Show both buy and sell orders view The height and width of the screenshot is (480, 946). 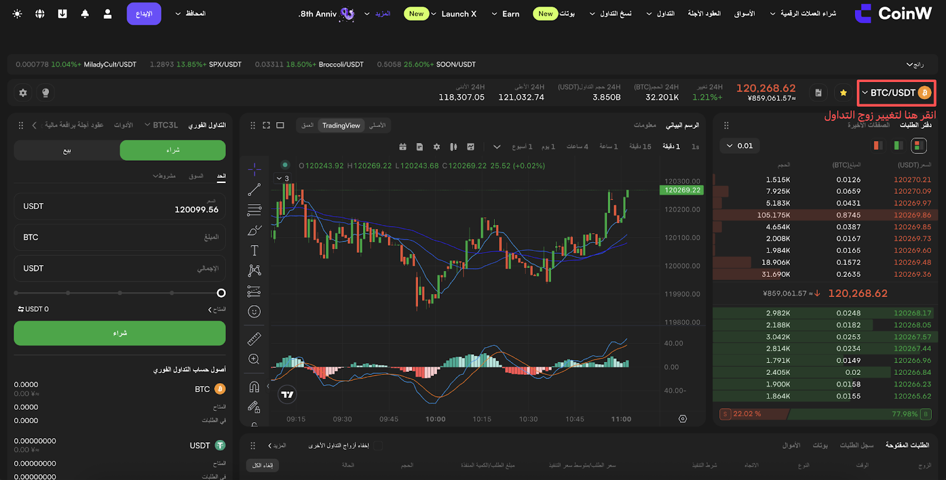tap(918, 145)
